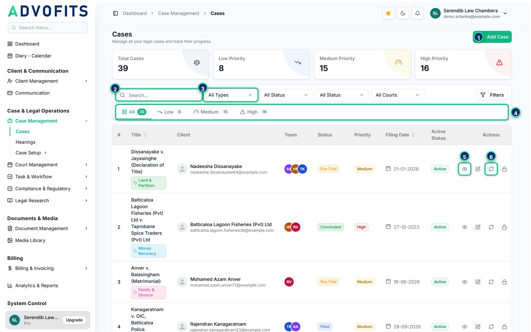Click the cases Search field
The image size is (531, 332).
tap(159, 95)
